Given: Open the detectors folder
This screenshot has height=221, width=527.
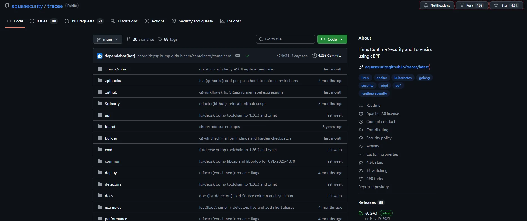Looking at the screenshot, I should [x=113, y=184].
